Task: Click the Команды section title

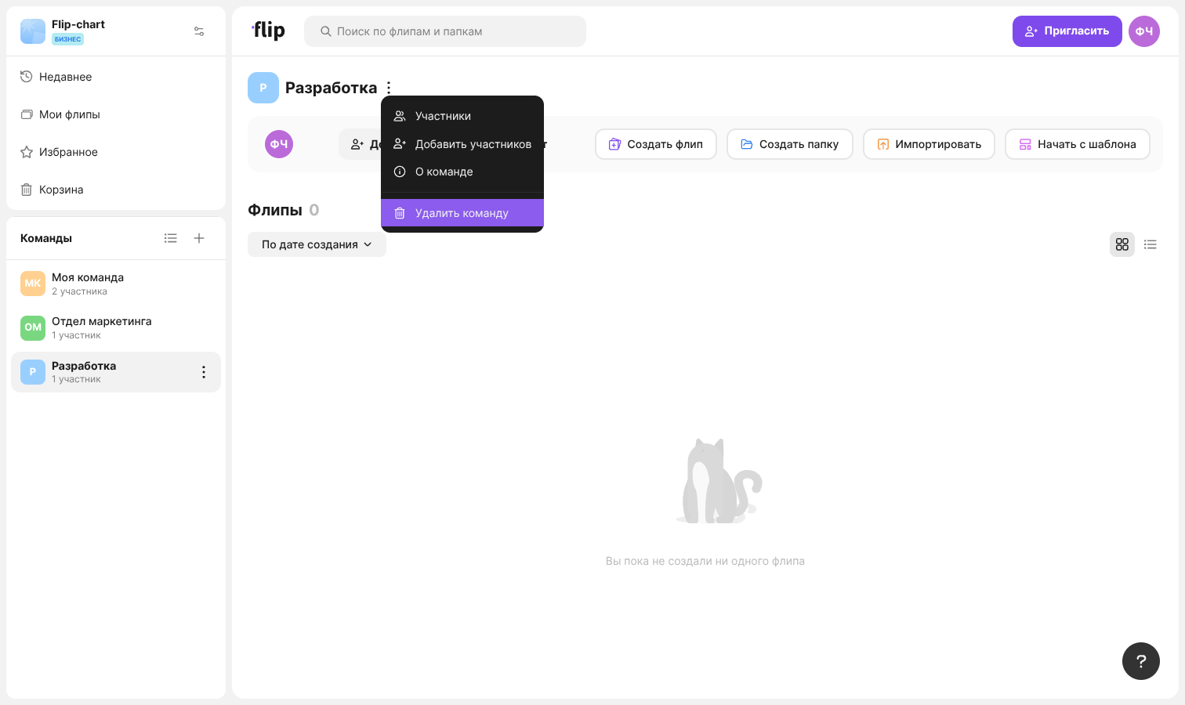Action: pos(46,238)
